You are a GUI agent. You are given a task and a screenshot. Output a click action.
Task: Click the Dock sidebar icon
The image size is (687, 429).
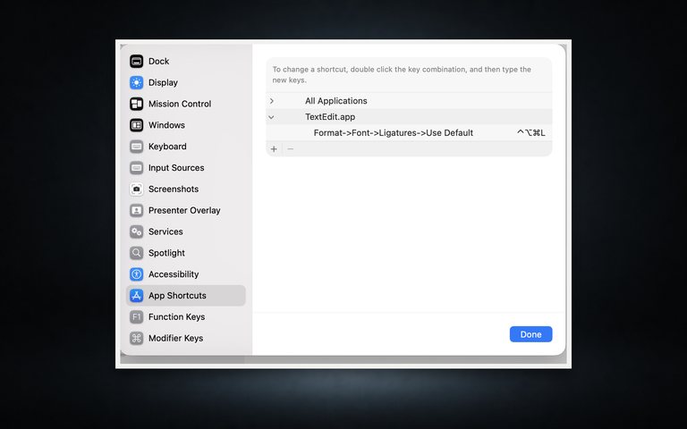(x=136, y=62)
